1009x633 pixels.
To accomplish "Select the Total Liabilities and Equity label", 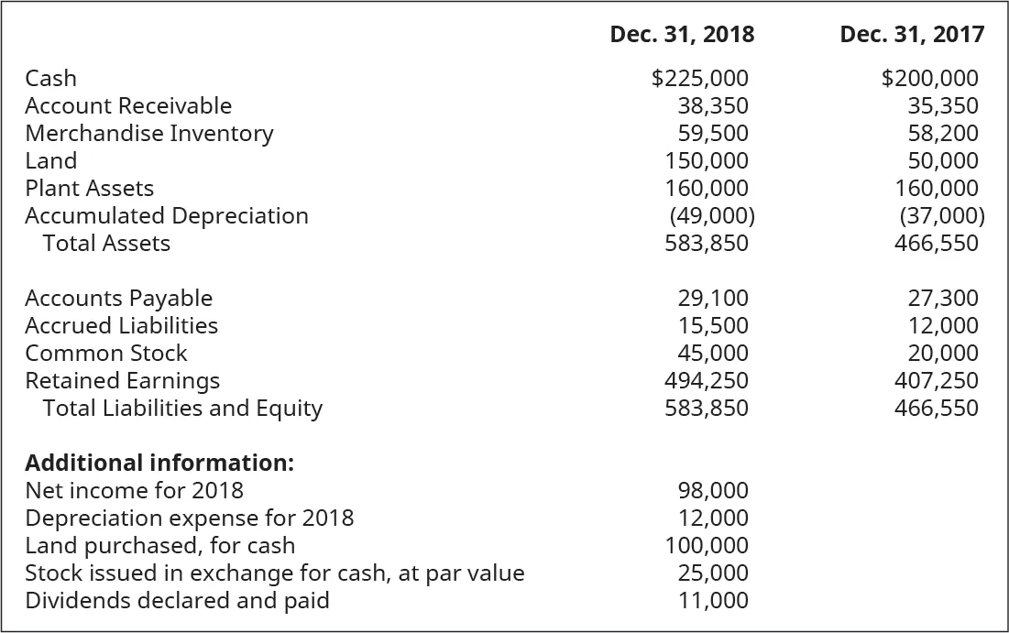I will tap(182, 409).
